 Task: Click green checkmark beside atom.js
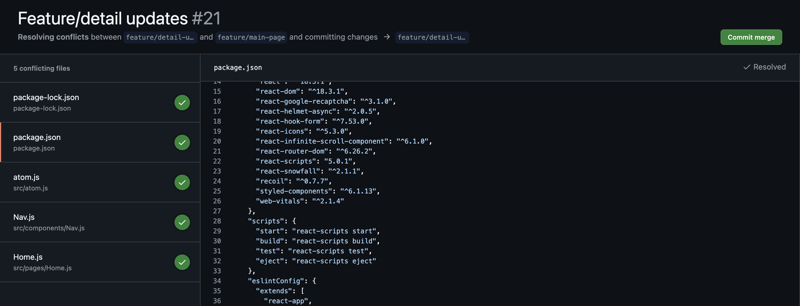(182, 182)
